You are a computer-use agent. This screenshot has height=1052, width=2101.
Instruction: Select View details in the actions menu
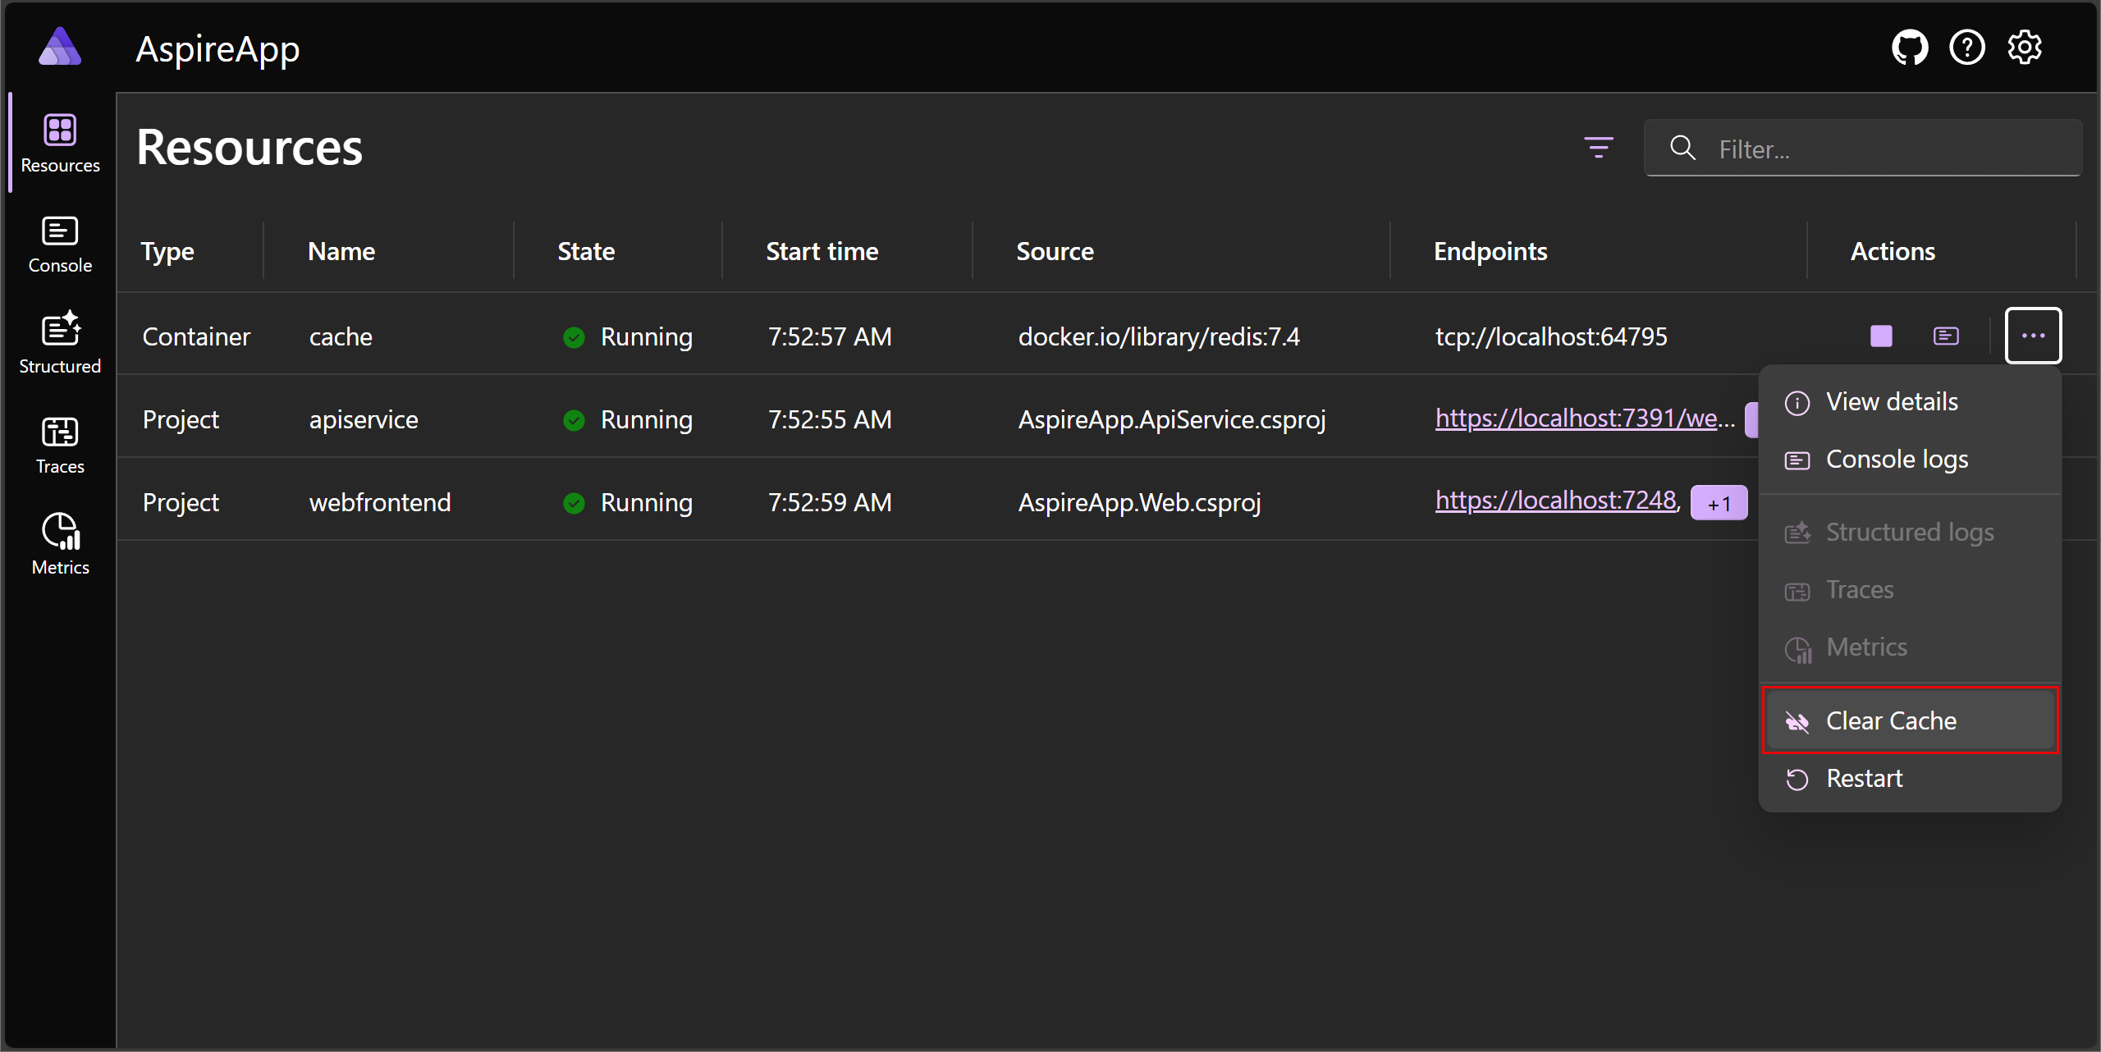pos(1892,401)
